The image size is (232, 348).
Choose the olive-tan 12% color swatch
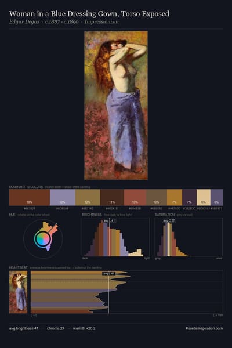(x=88, y=197)
